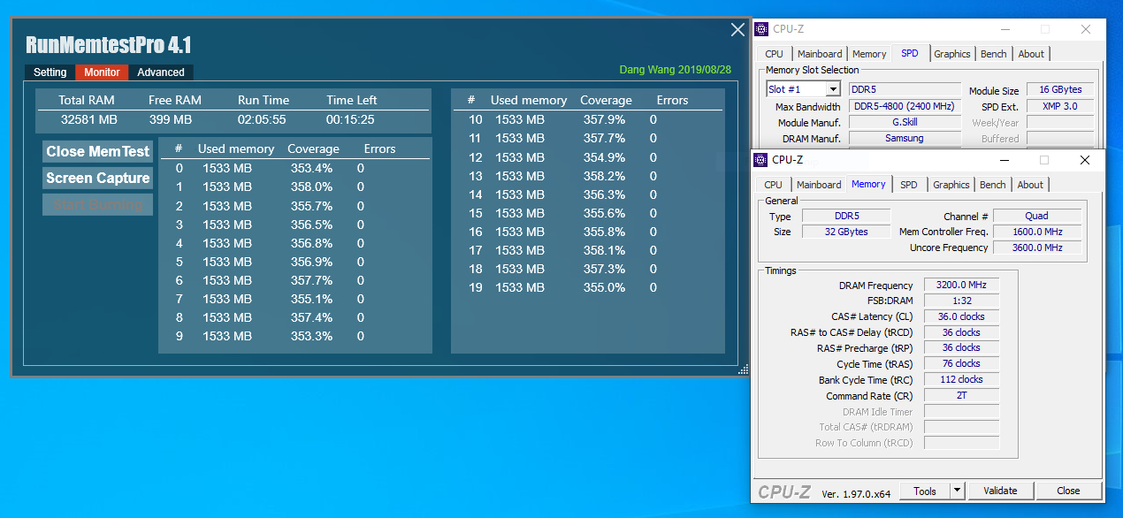Click the CPU-Z logo icon in the front Memory window title bar

760,160
